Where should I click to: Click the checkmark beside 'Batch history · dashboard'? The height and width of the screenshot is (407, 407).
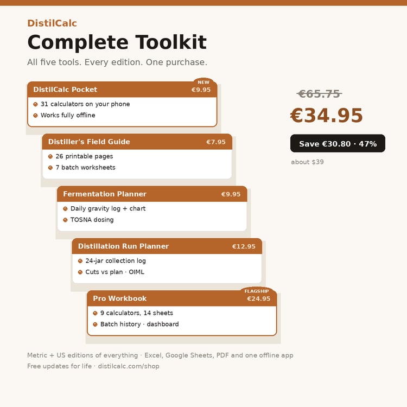96,324
